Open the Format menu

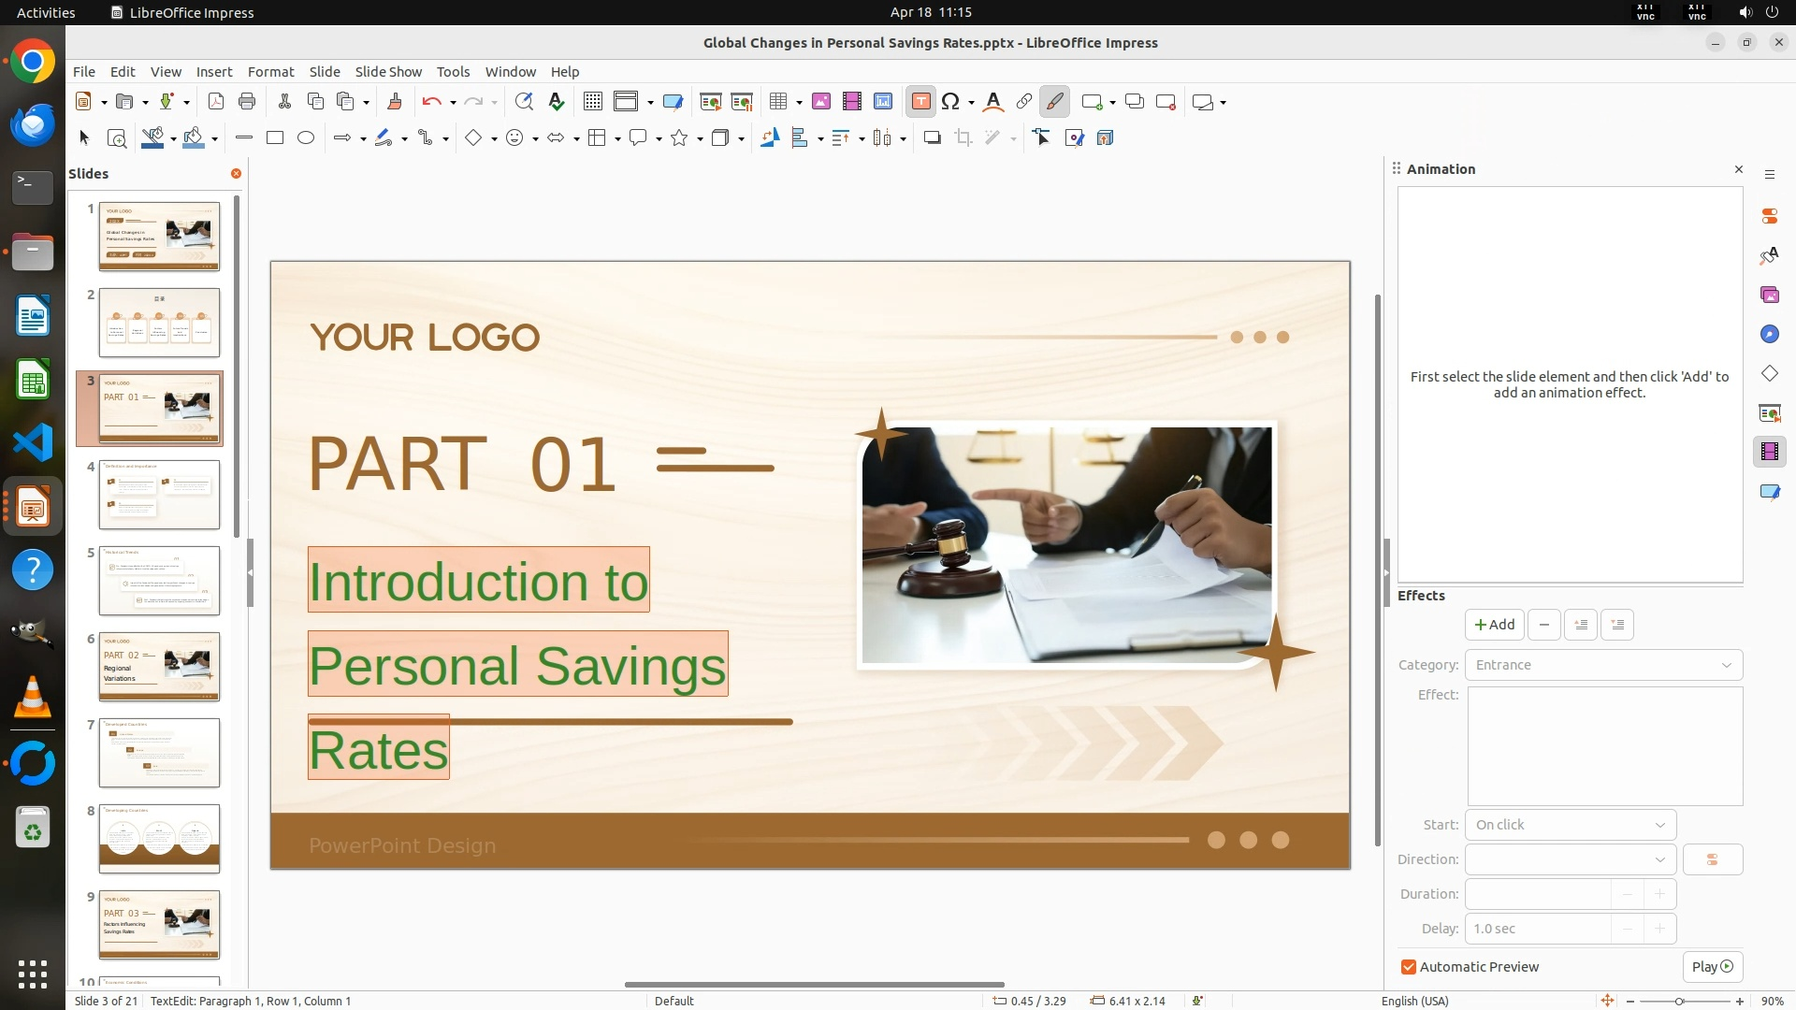pos(270,72)
